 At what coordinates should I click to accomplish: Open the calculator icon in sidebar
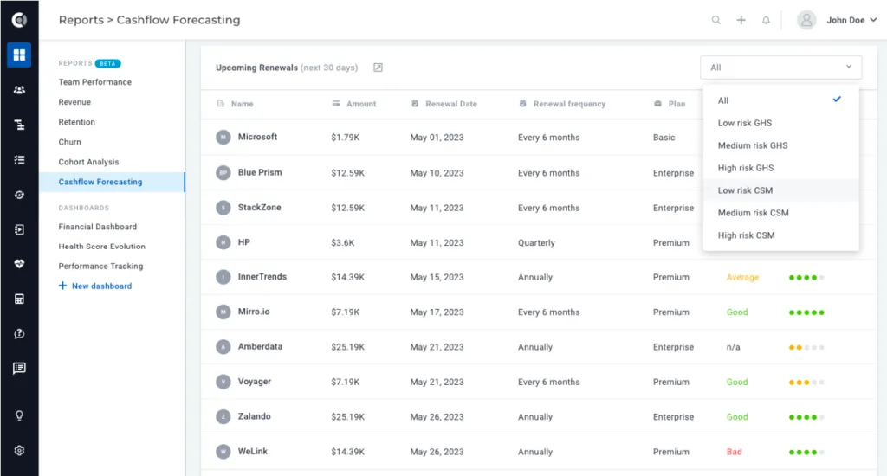tap(19, 299)
